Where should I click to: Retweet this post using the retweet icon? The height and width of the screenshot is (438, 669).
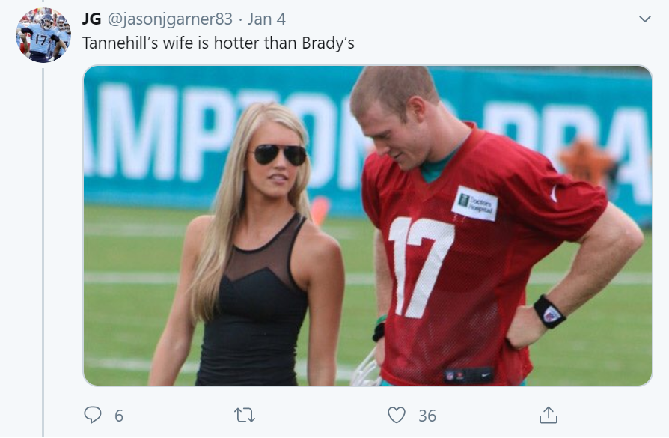pos(245,415)
